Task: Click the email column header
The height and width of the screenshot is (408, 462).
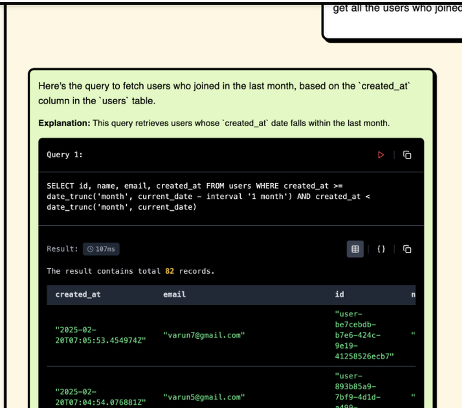Action: click(x=175, y=294)
